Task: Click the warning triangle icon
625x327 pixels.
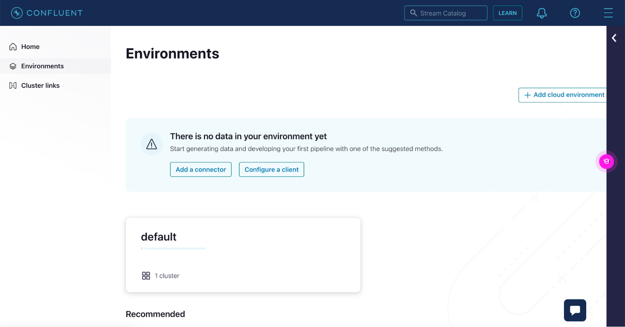Action: 151,144
